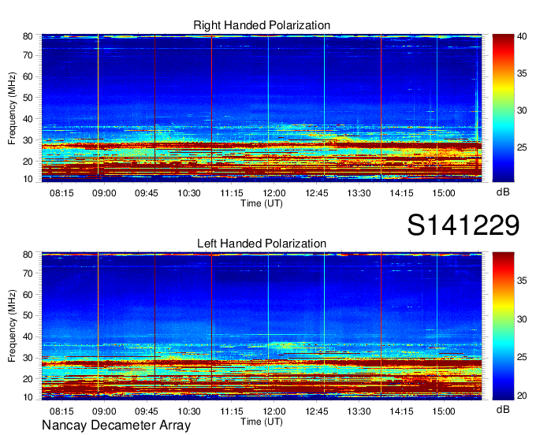Image resolution: width=536 pixels, height=435 pixels.
Task: Select the S141229 observation label
Action: pos(463,225)
